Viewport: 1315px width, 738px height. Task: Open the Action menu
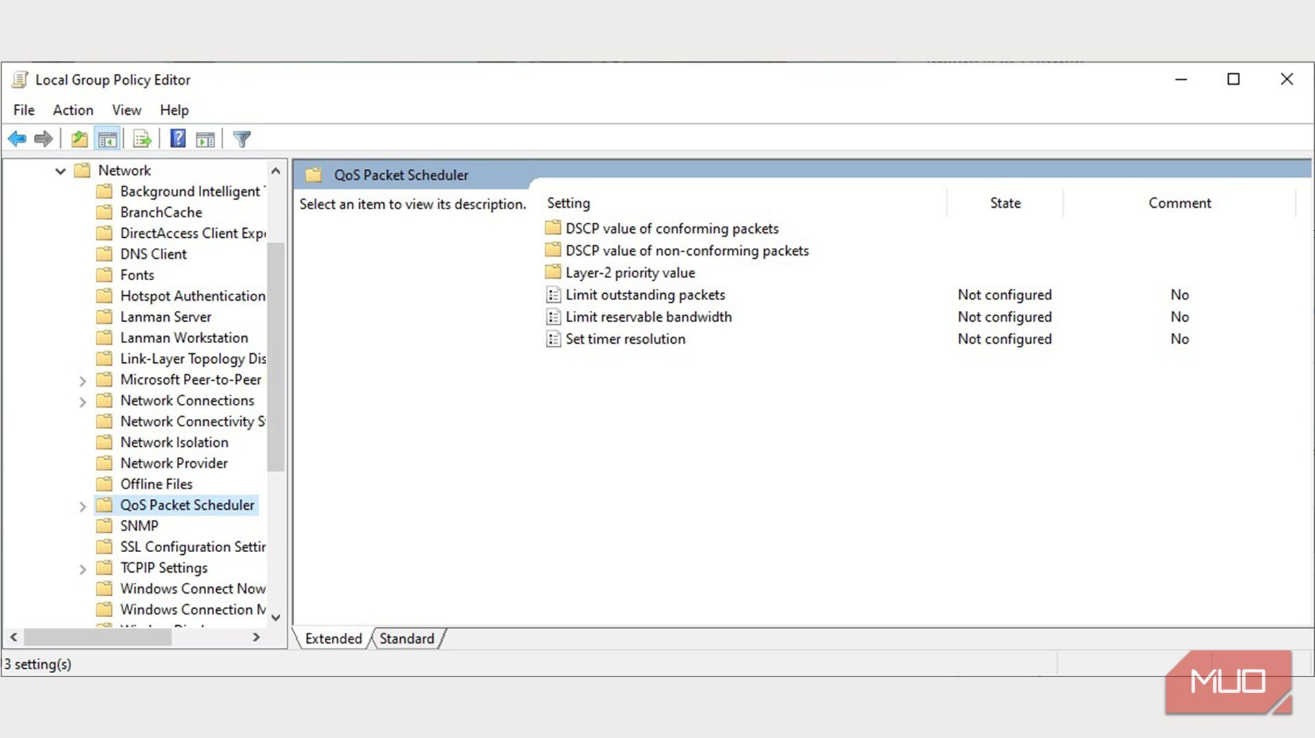[x=73, y=110]
